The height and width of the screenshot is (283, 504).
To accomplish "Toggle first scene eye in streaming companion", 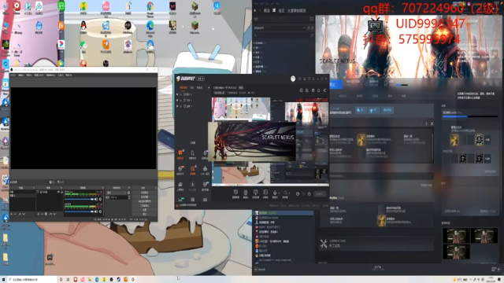I will tap(177, 94).
